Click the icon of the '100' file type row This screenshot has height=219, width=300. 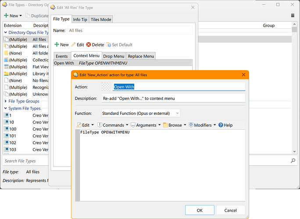(x=7, y=129)
